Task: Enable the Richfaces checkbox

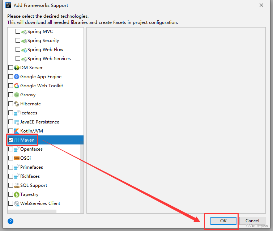Action: click(10, 176)
